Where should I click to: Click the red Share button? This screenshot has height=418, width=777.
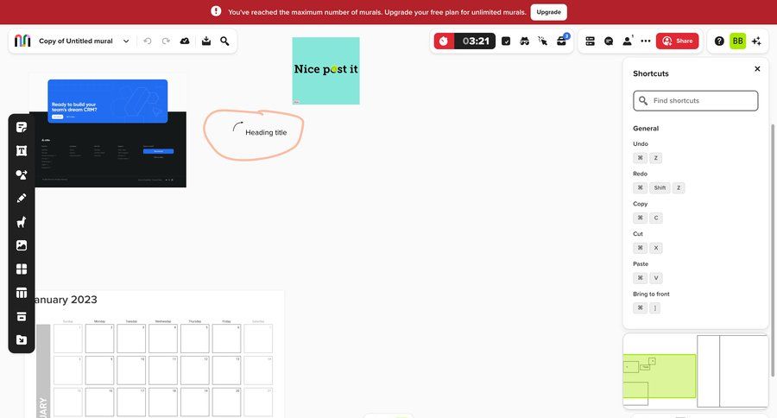(x=677, y=41)
